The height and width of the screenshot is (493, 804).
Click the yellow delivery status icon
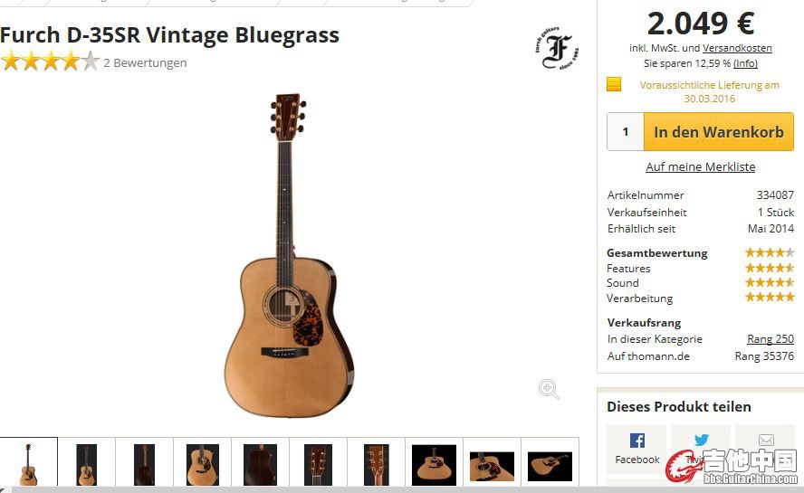[x=614, y=84]
